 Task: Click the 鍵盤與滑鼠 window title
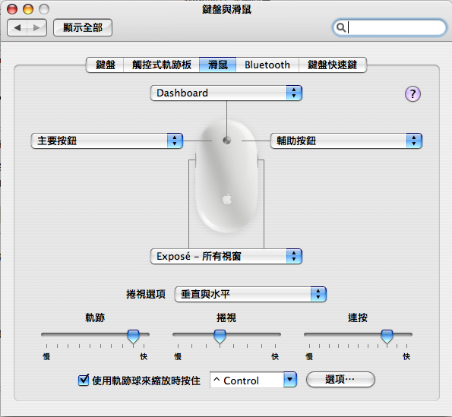click(x=227, y=10)
